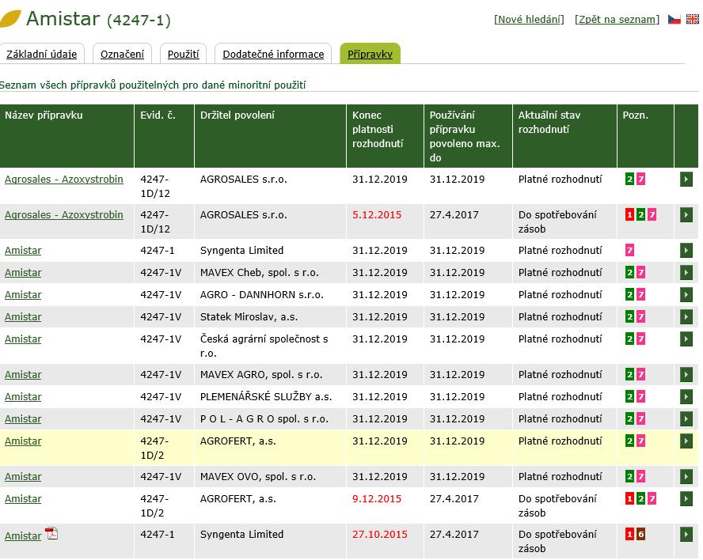Open arrow for Česká agrární společnost row
The image size is (703, 560).
click(x=686, y=339)
